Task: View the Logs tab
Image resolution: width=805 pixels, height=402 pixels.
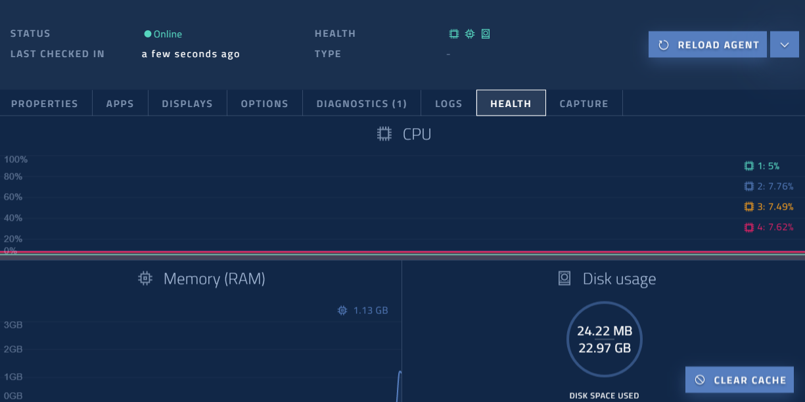Action: tap(449, 103)
